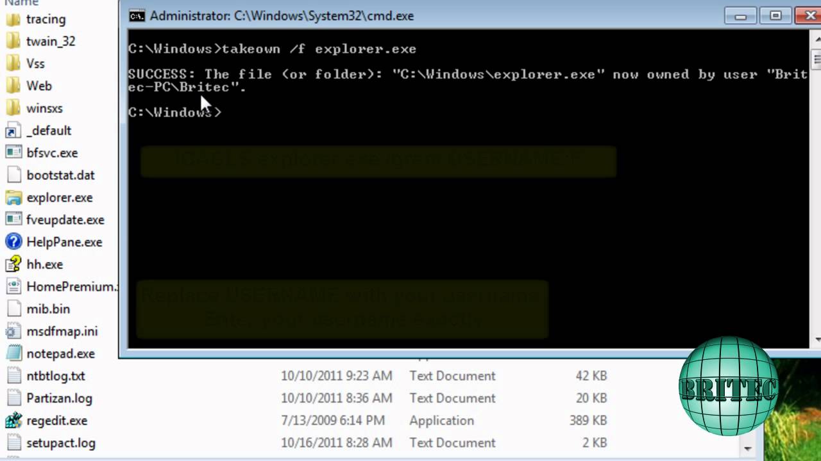821x461 pixels.
Task: Click the bootstat.dat file icon
Action: (13, 175)
